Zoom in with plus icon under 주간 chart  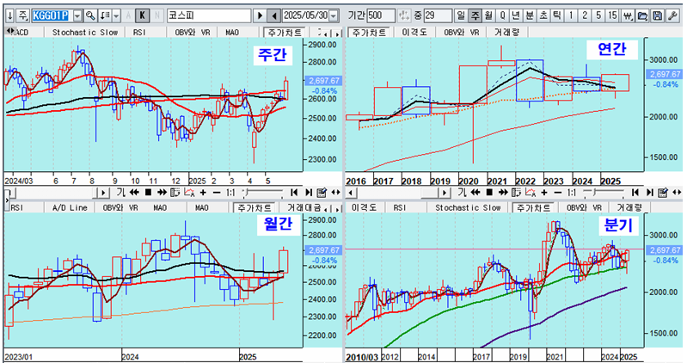[x=203, y=193]
